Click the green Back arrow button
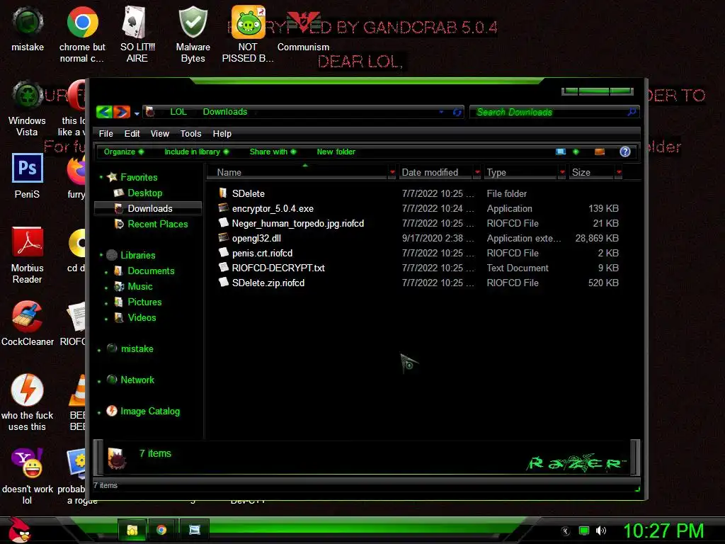725x544 pixels. point(104,112)
